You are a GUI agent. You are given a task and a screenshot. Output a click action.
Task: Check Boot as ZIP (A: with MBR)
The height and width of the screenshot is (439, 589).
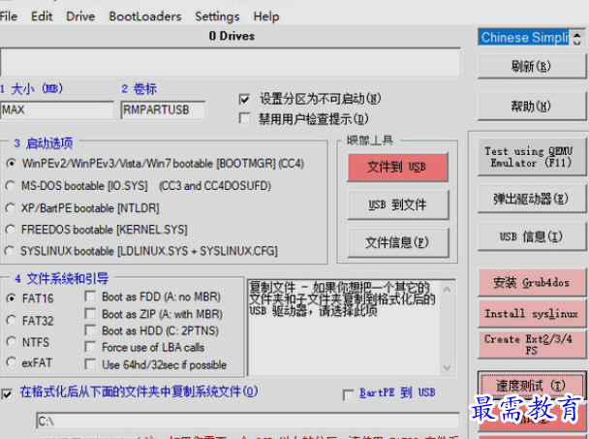[90, 313]
